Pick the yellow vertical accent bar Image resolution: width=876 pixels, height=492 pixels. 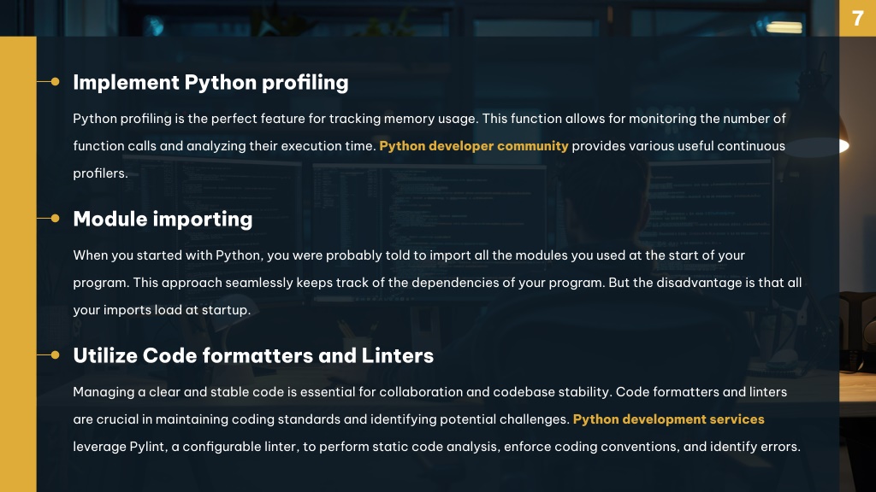(19, 265)
